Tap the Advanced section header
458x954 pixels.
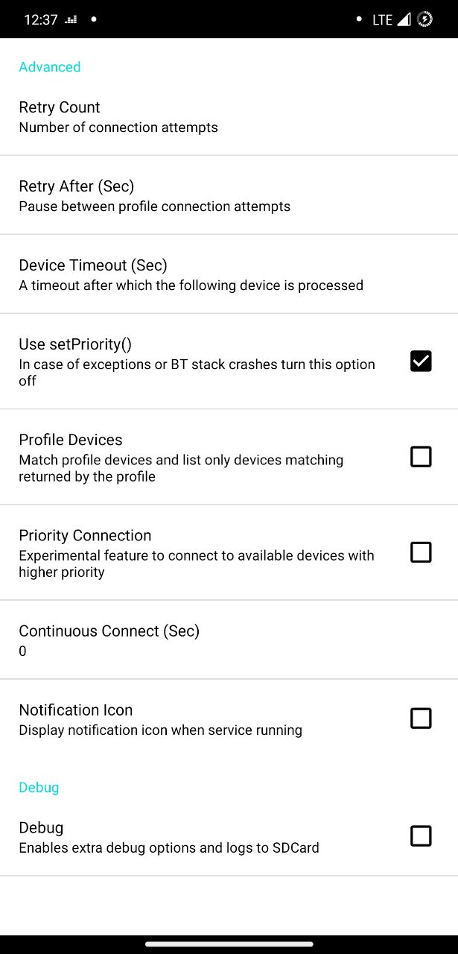click(x=50, y=67)
